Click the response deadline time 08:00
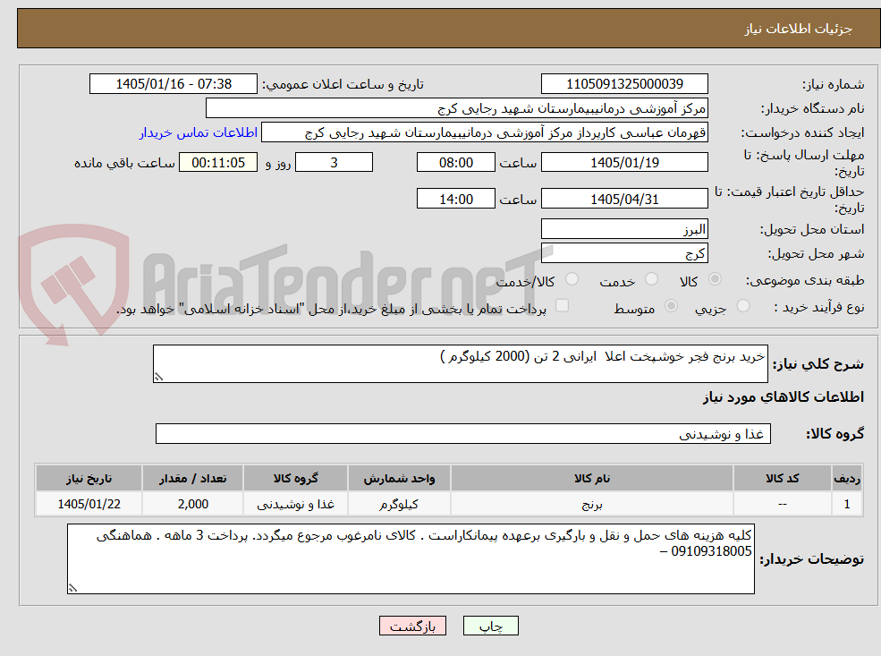The image size is (881, 656). [x=455, y=163]
